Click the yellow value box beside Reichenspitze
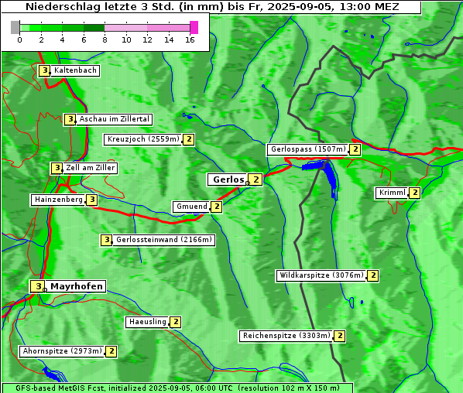463x393 pixels. pyautogui.click(x=339, y=336)
